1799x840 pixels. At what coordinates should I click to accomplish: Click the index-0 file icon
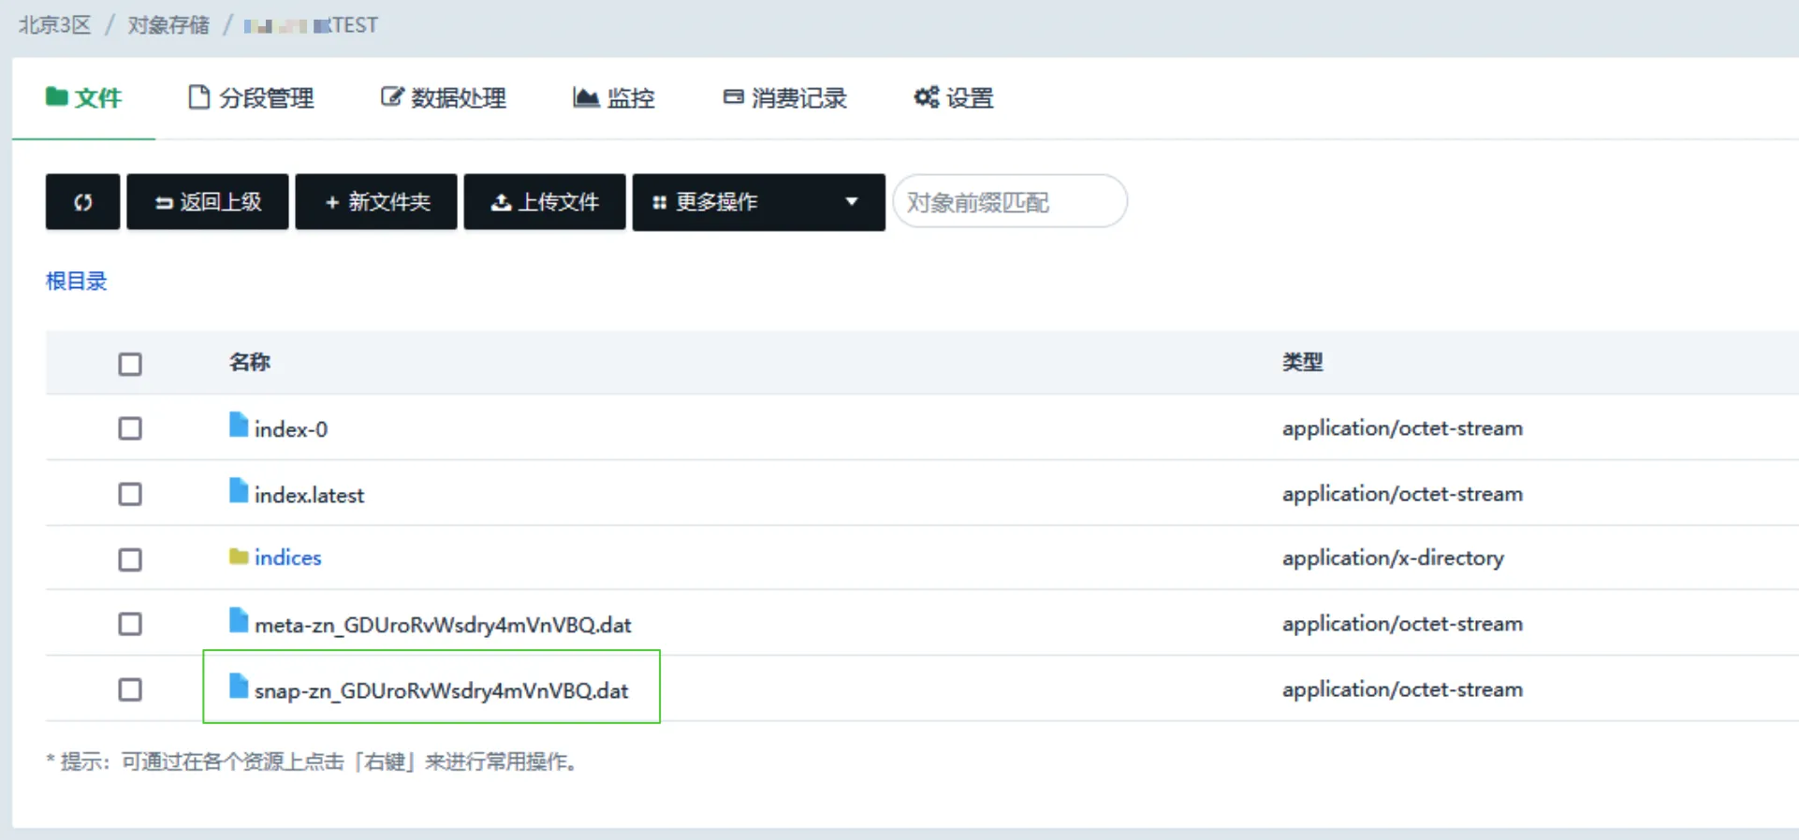[239, 427]
